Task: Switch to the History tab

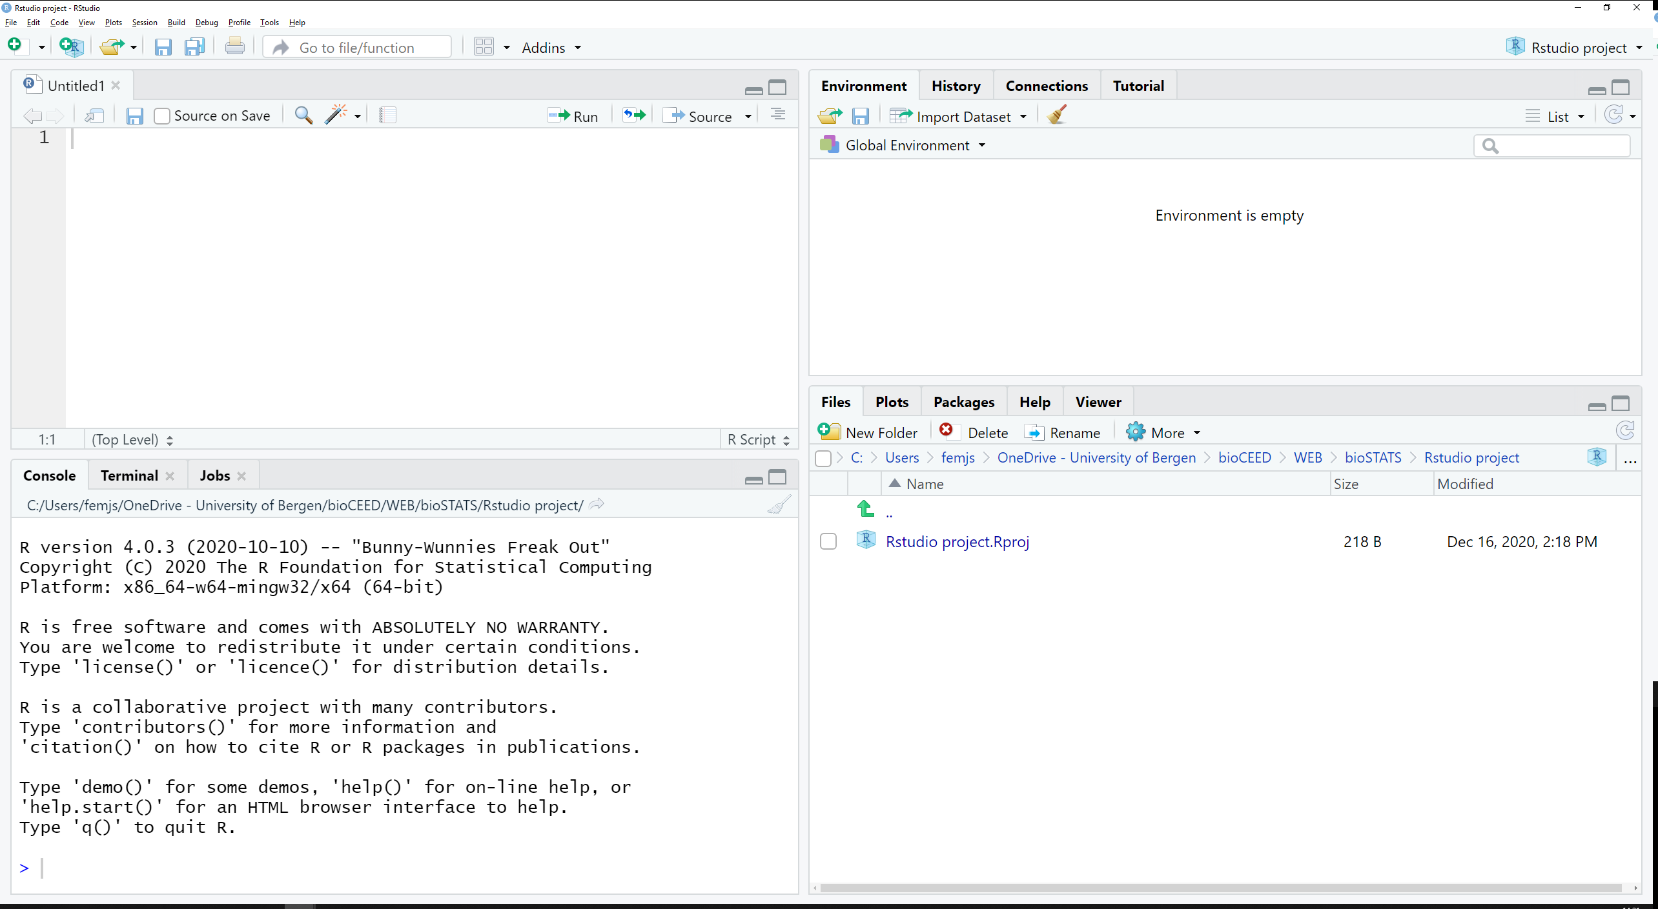Action: point(954,85)
